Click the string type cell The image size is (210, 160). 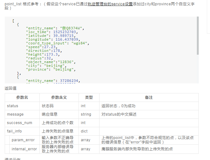click(x=89, y=114)
